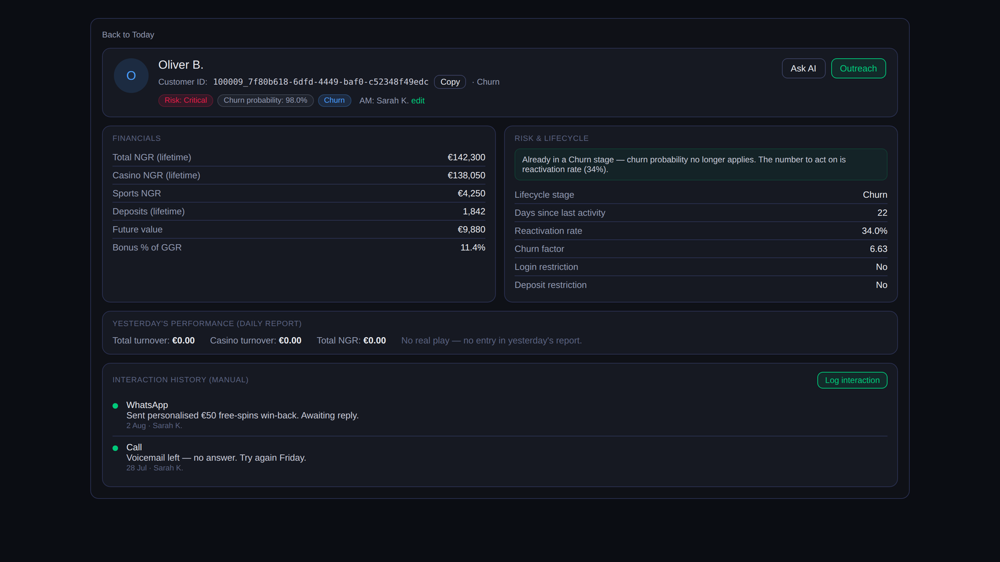Click the Churn probability 98.0% badge

point(266,101)
